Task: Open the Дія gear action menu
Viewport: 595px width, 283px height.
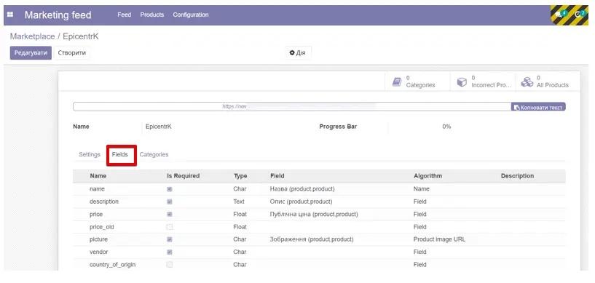Action: (x=297, y=52)
